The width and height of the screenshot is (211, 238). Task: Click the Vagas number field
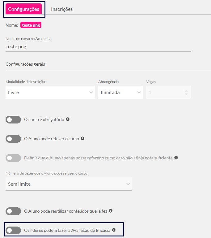168,92
